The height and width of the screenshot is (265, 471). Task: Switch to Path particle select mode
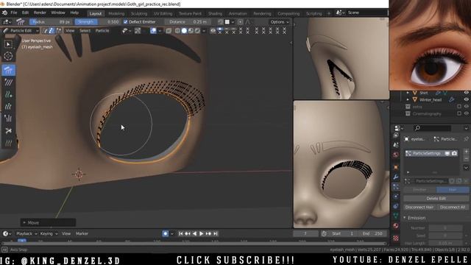click(46, 31)
